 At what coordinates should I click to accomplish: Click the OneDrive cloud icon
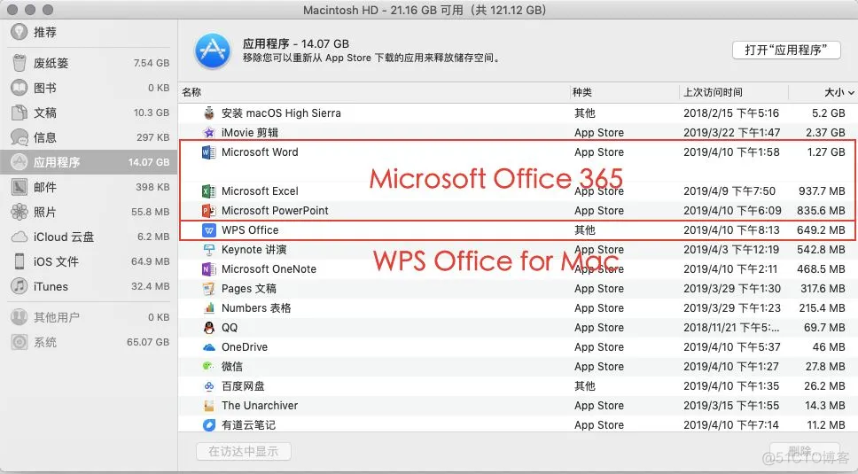tap(208, 347)
